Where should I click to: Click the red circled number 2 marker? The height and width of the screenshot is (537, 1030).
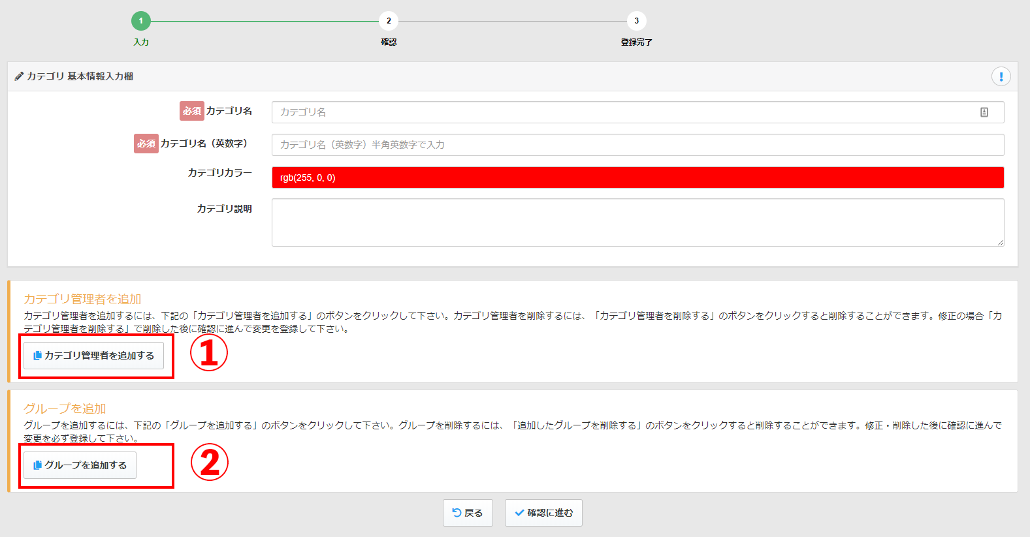[209, 463]
